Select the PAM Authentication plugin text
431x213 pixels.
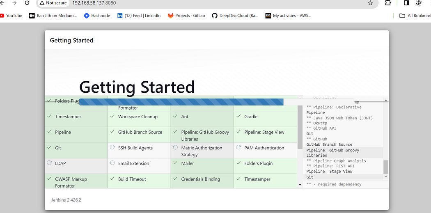[x=264, y=148]
